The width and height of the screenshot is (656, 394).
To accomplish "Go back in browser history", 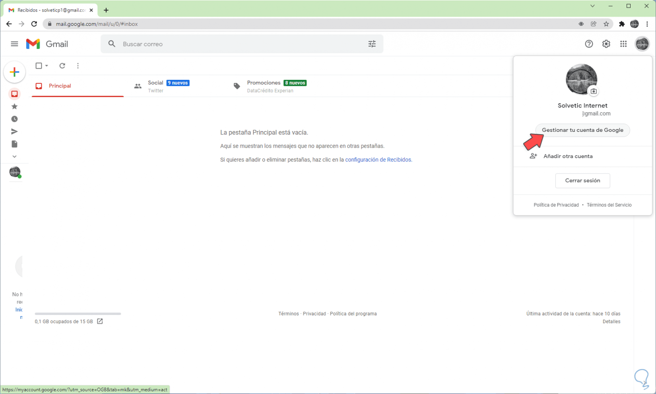I will [x=9, y=24].
